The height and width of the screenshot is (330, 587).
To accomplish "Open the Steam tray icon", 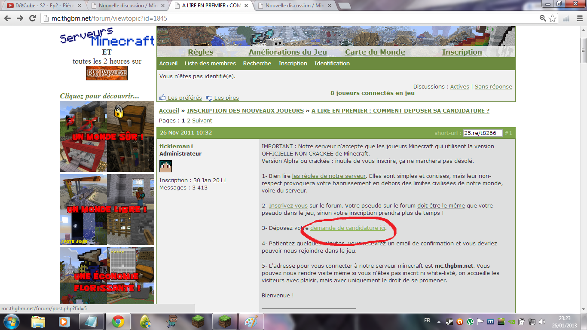I will [x=449, y=321].
